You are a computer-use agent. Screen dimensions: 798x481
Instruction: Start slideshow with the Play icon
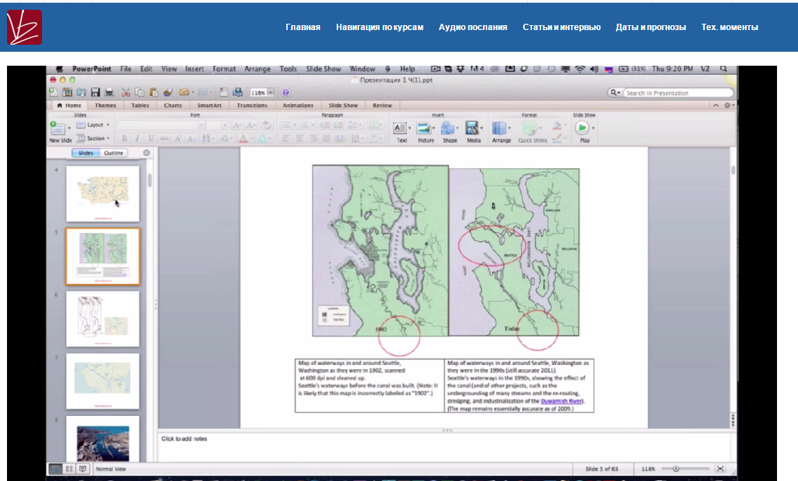coord(582,128)
